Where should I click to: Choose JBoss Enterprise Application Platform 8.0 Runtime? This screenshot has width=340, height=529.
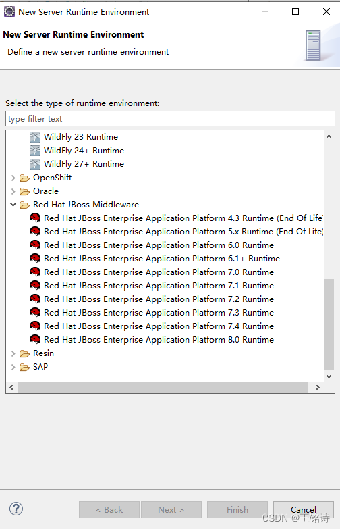159,339
